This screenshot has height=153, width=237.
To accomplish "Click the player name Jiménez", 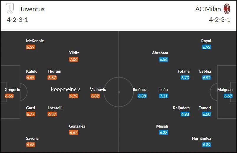I will (x=139, y=89).
